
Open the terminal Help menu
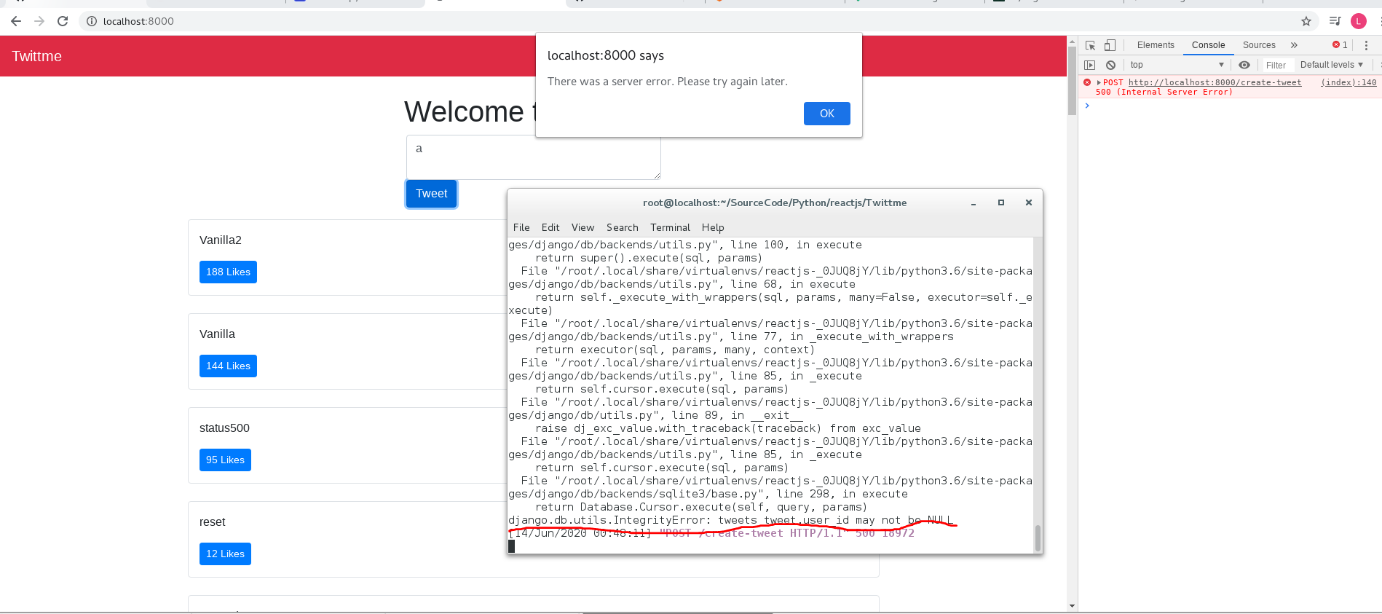(x=713, y=227)
